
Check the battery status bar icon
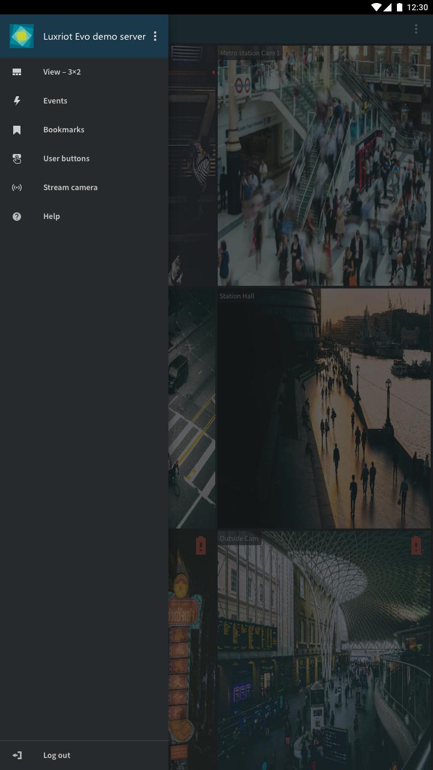[399, 7]
